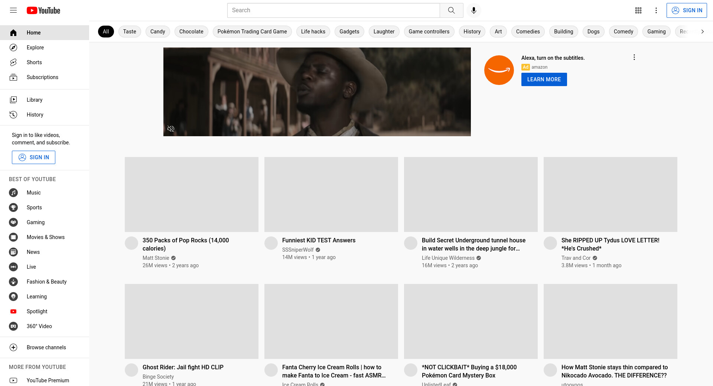This screenshot has height=386, width=713.
Task: Click the search magnifier button
Action: [451, 10]
